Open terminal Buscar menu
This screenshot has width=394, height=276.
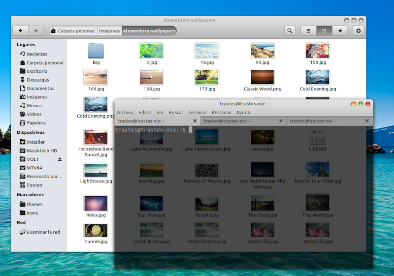(176, 112)
